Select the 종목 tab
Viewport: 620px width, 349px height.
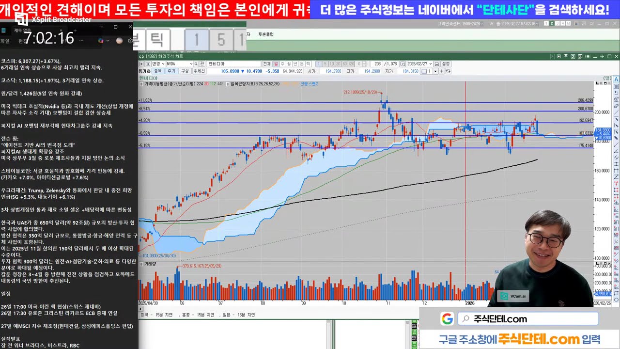(x=158, y=71)
